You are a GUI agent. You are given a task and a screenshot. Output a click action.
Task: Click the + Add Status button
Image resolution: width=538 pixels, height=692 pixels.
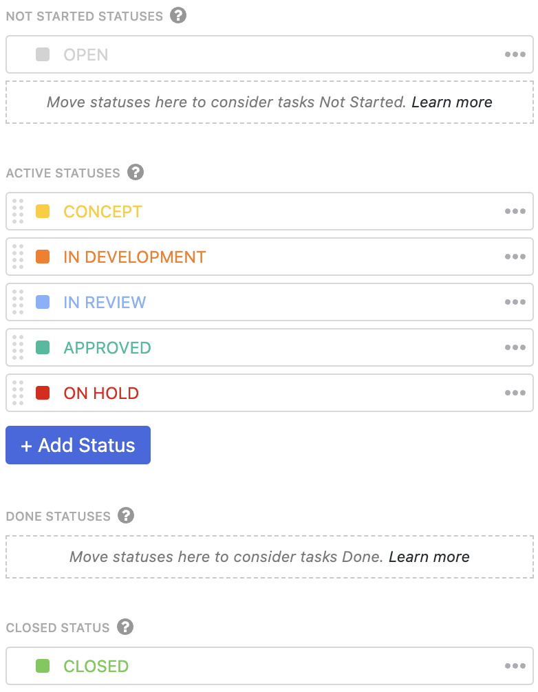(78, 445)
